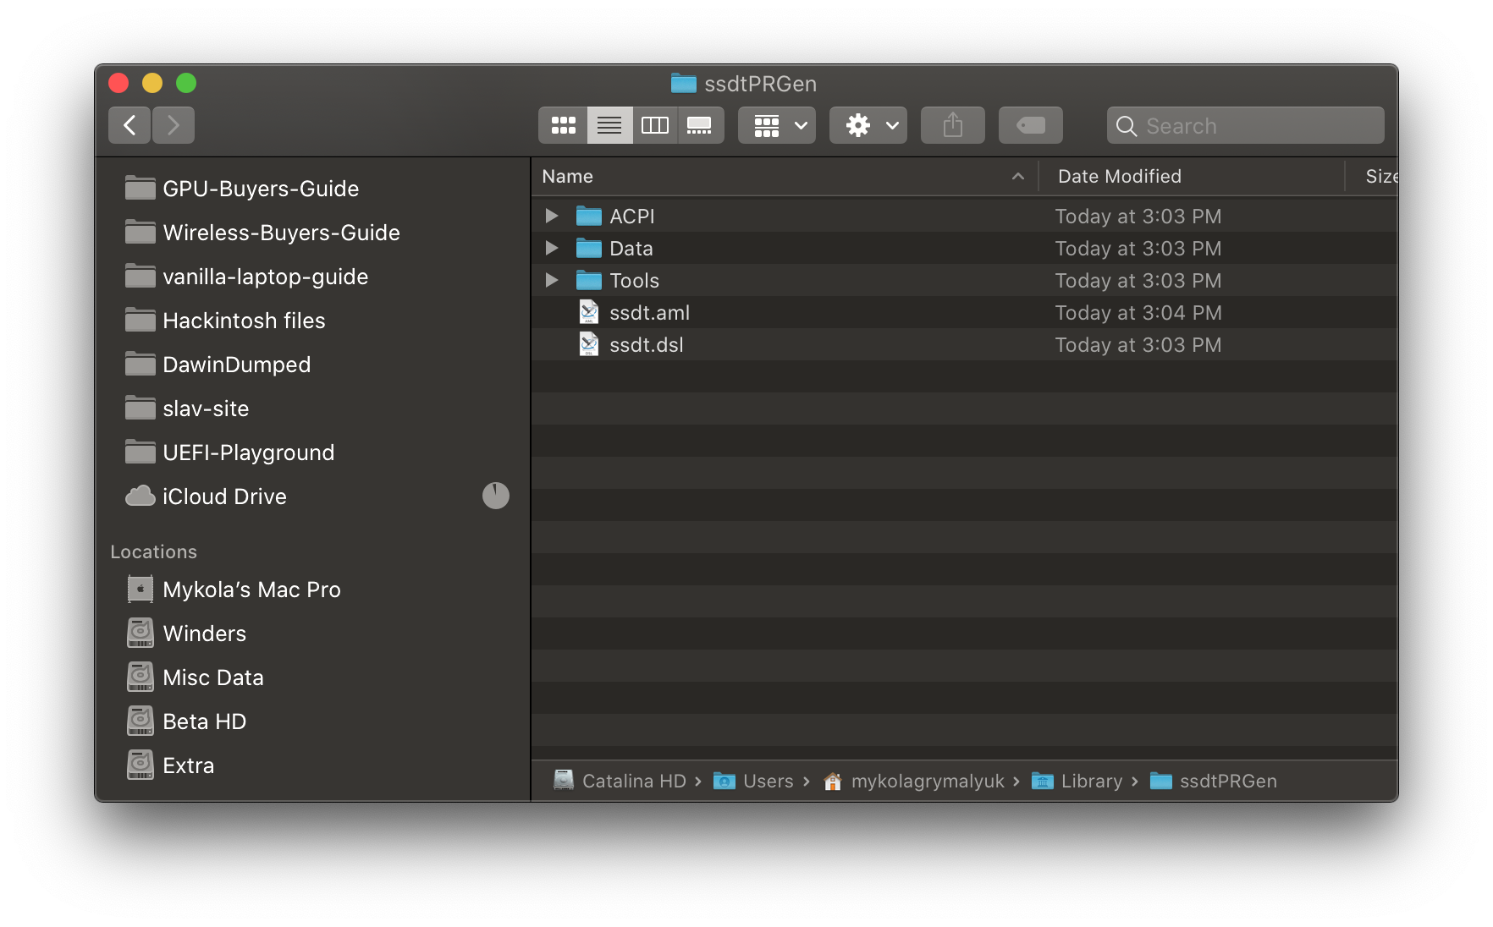Click the Search field
This screenshot has height=927, width=1493.
pos(1253,126)
